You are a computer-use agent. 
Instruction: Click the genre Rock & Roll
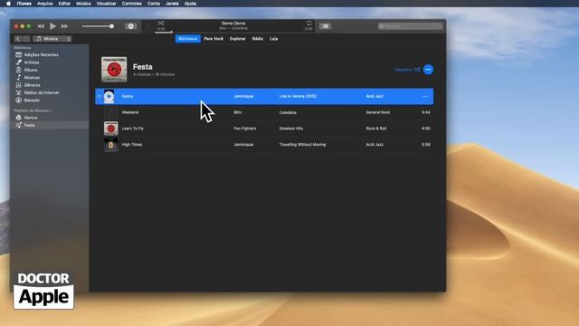pos(376,129)
